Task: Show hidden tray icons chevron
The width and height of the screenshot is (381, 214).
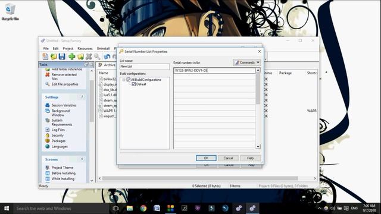Action: pos(319,208)
